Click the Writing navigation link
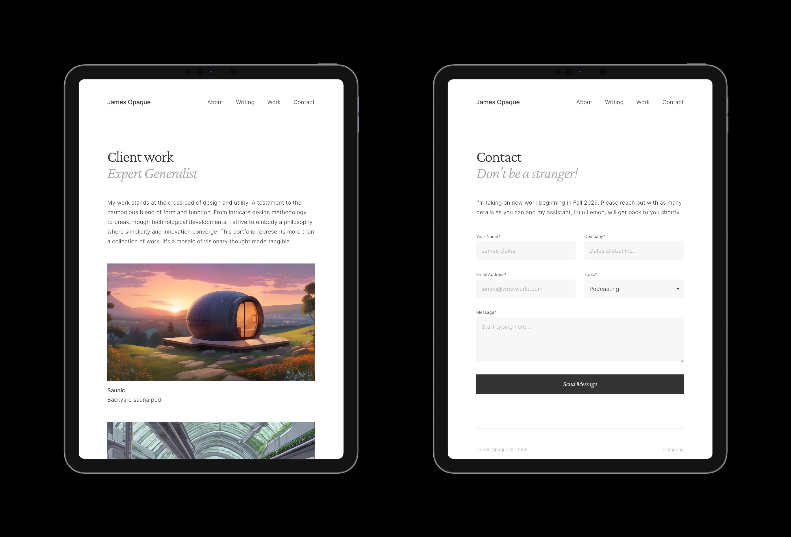Screen dimensions: 791x537 point(245,102)
